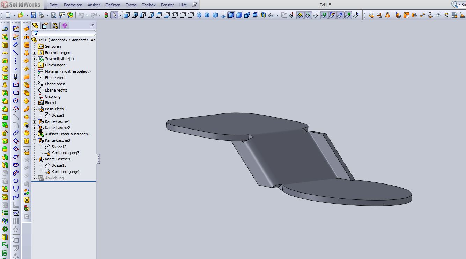
Task: Select the Sensoren tree item
Action: (x=53, y=46)
